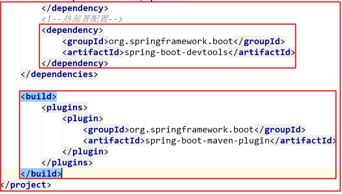
Task: Click org.springframework.boot text inside the plugin block
Action: [x=192, y=130]
